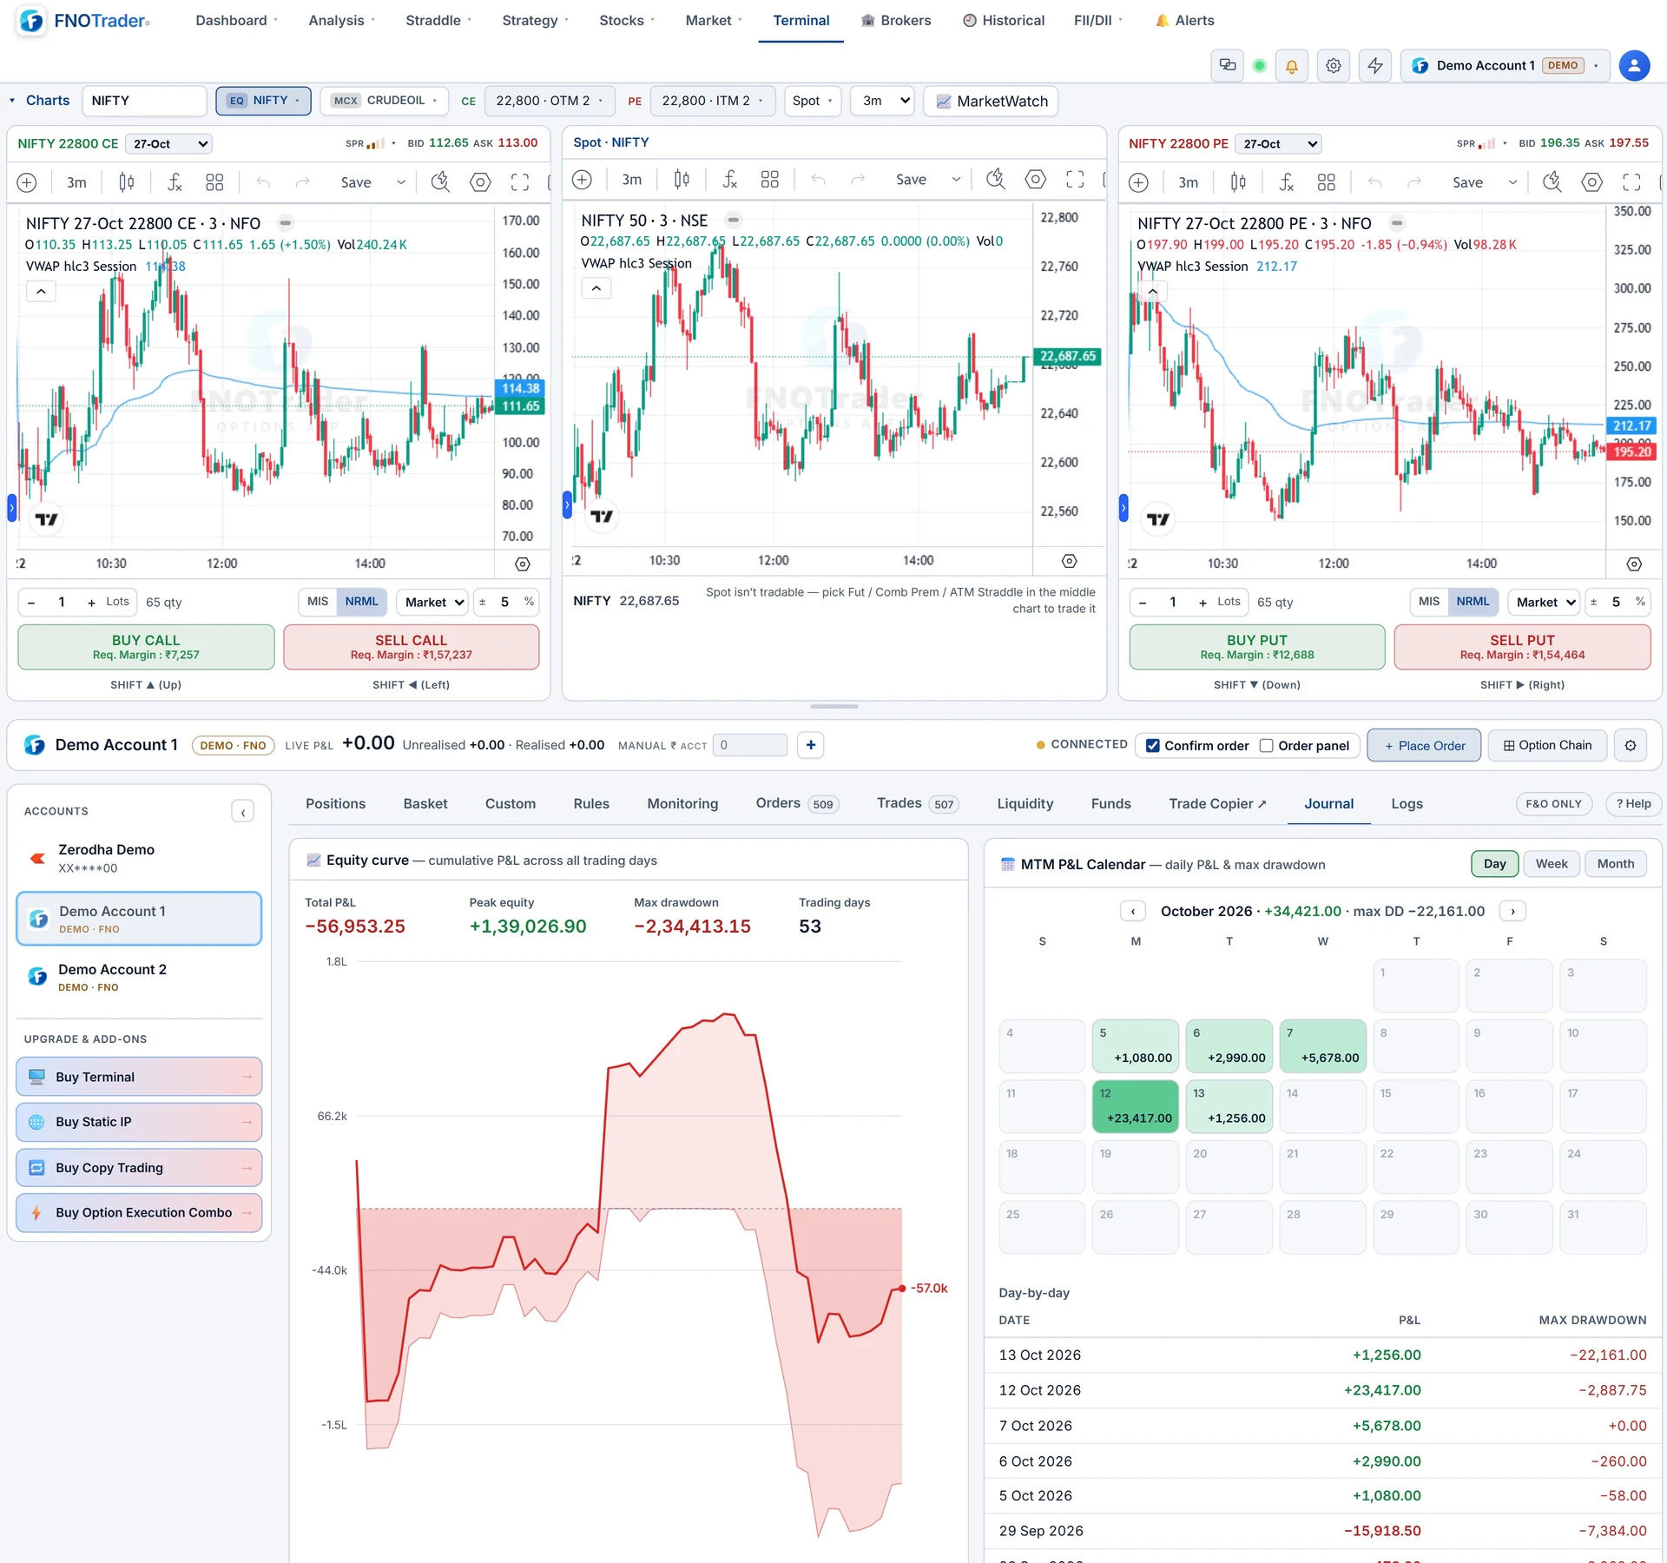1667x1563 pixels.
Task: Open the notification bell icon in header
Action: 1291,66
